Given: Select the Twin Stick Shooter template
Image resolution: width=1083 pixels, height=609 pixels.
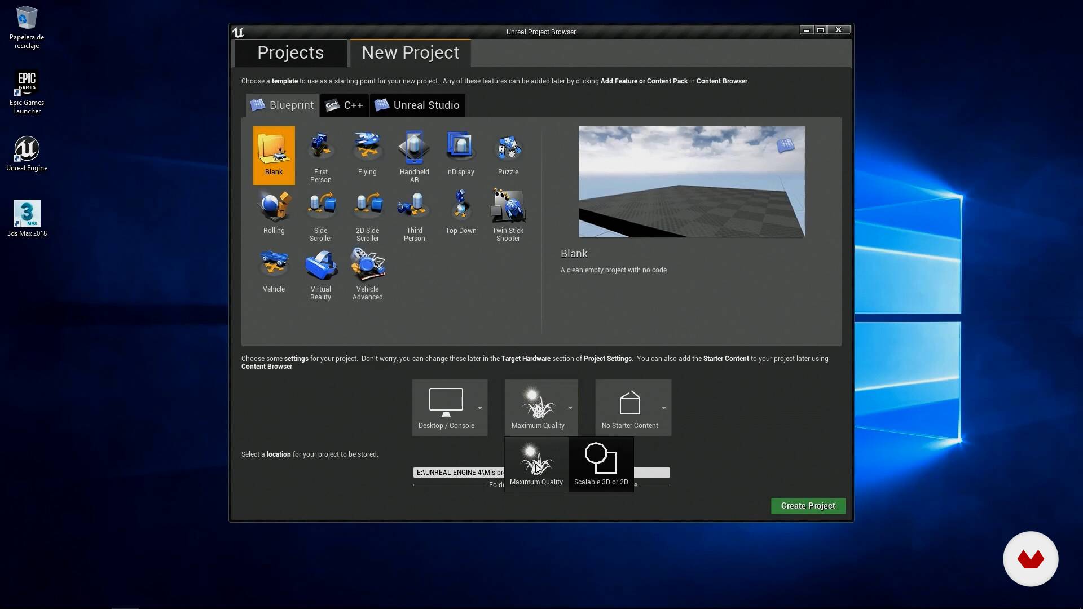Looking at the screenshot, I should pos(508,214).
